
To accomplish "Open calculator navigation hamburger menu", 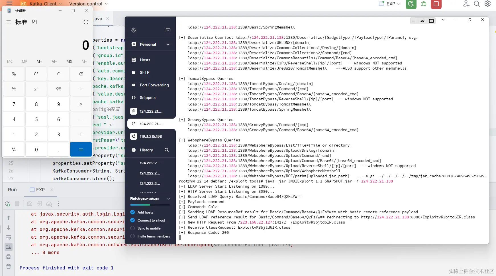I will pos(9,22).
